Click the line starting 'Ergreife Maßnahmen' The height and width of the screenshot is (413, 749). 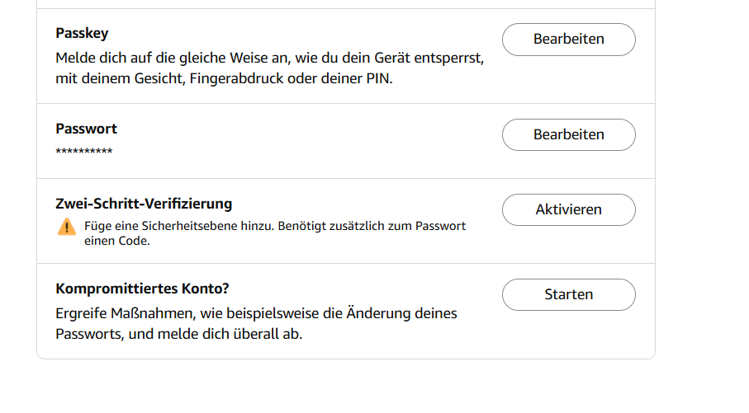(x=256, y=314)
